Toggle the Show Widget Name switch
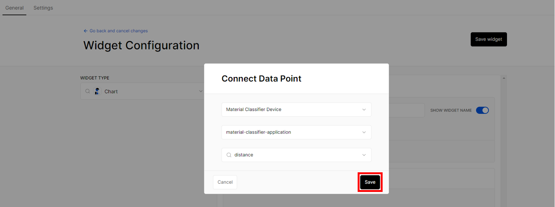 coord(482,110)
